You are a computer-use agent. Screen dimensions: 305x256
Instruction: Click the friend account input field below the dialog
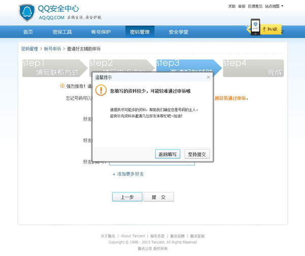point(152,164)
